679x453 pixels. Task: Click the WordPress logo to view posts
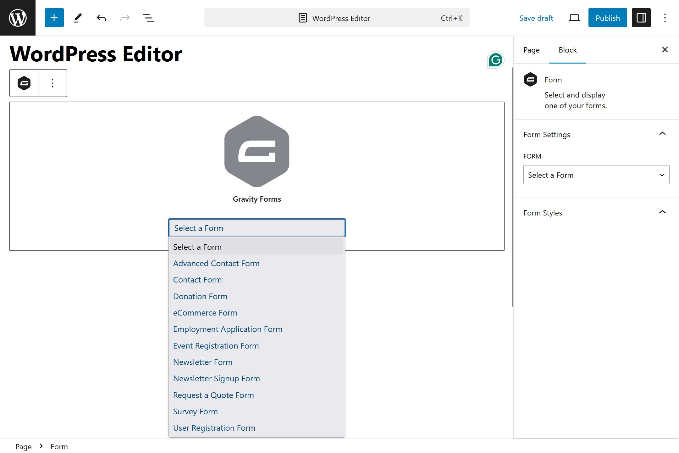[x=18, y=18]
